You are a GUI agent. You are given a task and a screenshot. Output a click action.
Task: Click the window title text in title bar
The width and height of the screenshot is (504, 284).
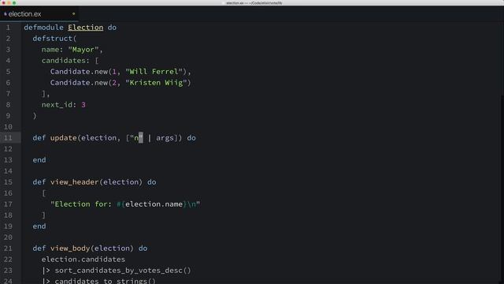(x=254, y=3)
